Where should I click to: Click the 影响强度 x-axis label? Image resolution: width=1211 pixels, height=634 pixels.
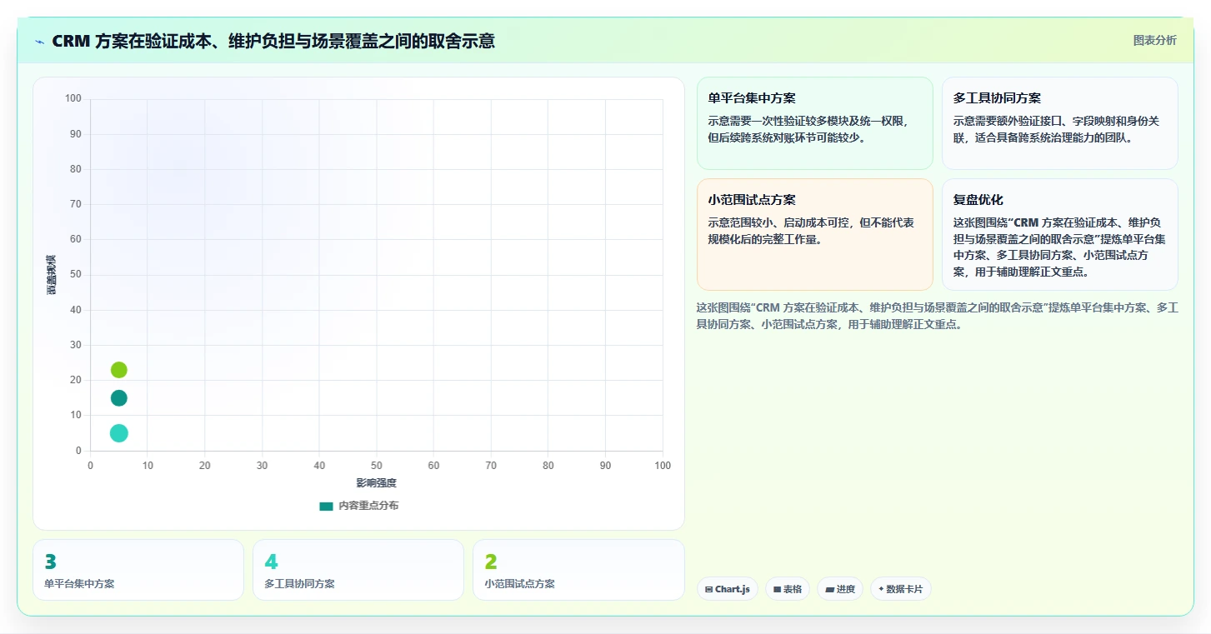click(376, 483)
